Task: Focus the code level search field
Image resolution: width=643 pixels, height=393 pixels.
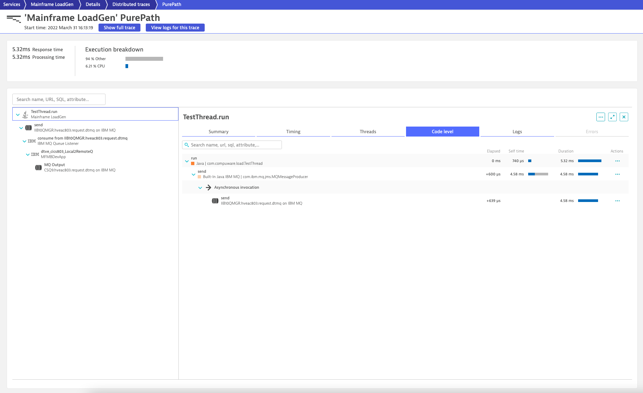Action: pos(232,145)
